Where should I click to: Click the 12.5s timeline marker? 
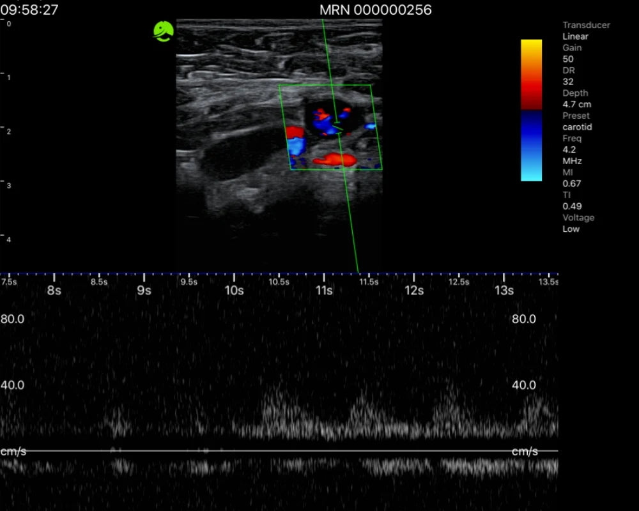pos(459,282)
